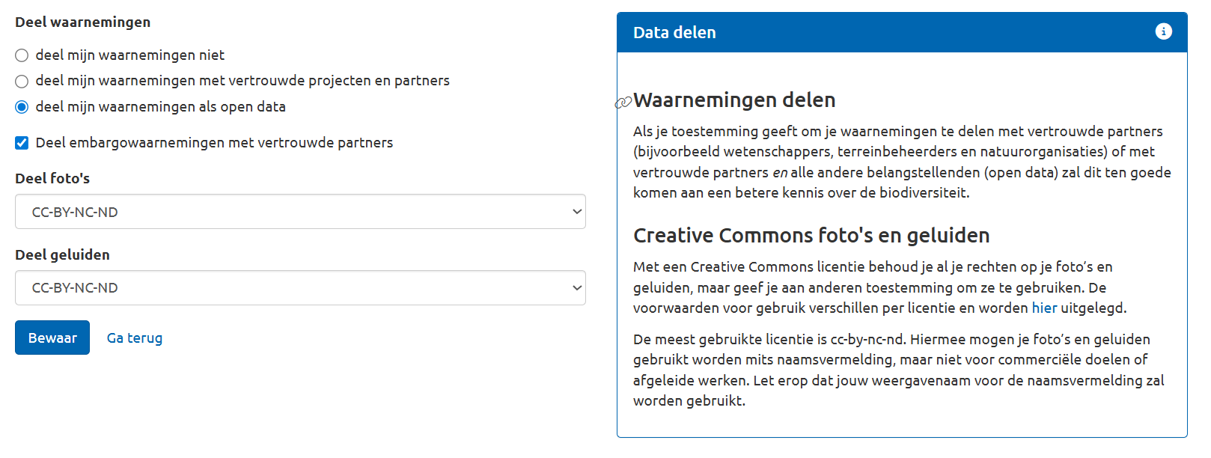
Task: Click label 'Deel embargowaarnemingen met vertrouwde partners'
Action: coord(214,143)
